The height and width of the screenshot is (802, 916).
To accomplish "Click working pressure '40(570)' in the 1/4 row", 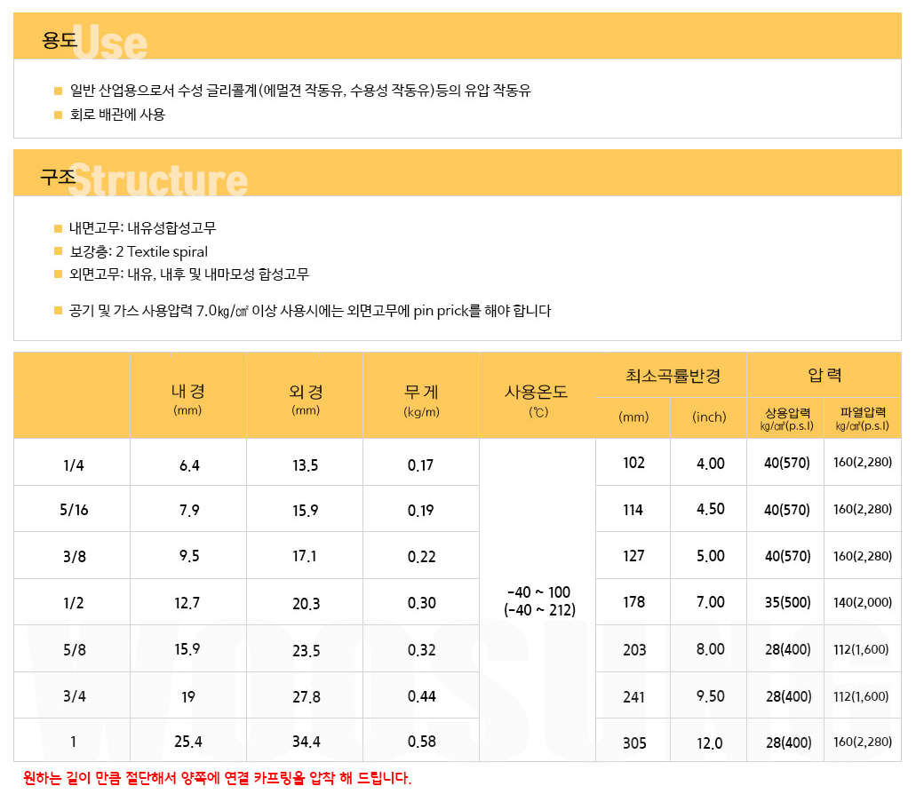I will pos(787,464).
